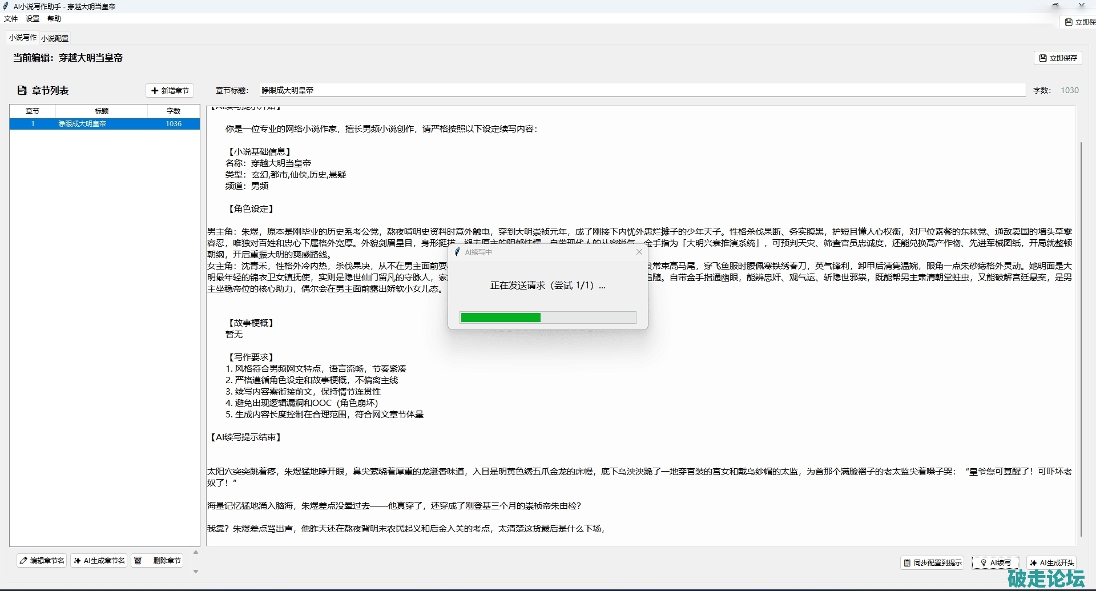Image resolution: width=1096 pixels, height=591 pixels.
Task: Close the AI续写中 progress dialog
Action: 639,252
